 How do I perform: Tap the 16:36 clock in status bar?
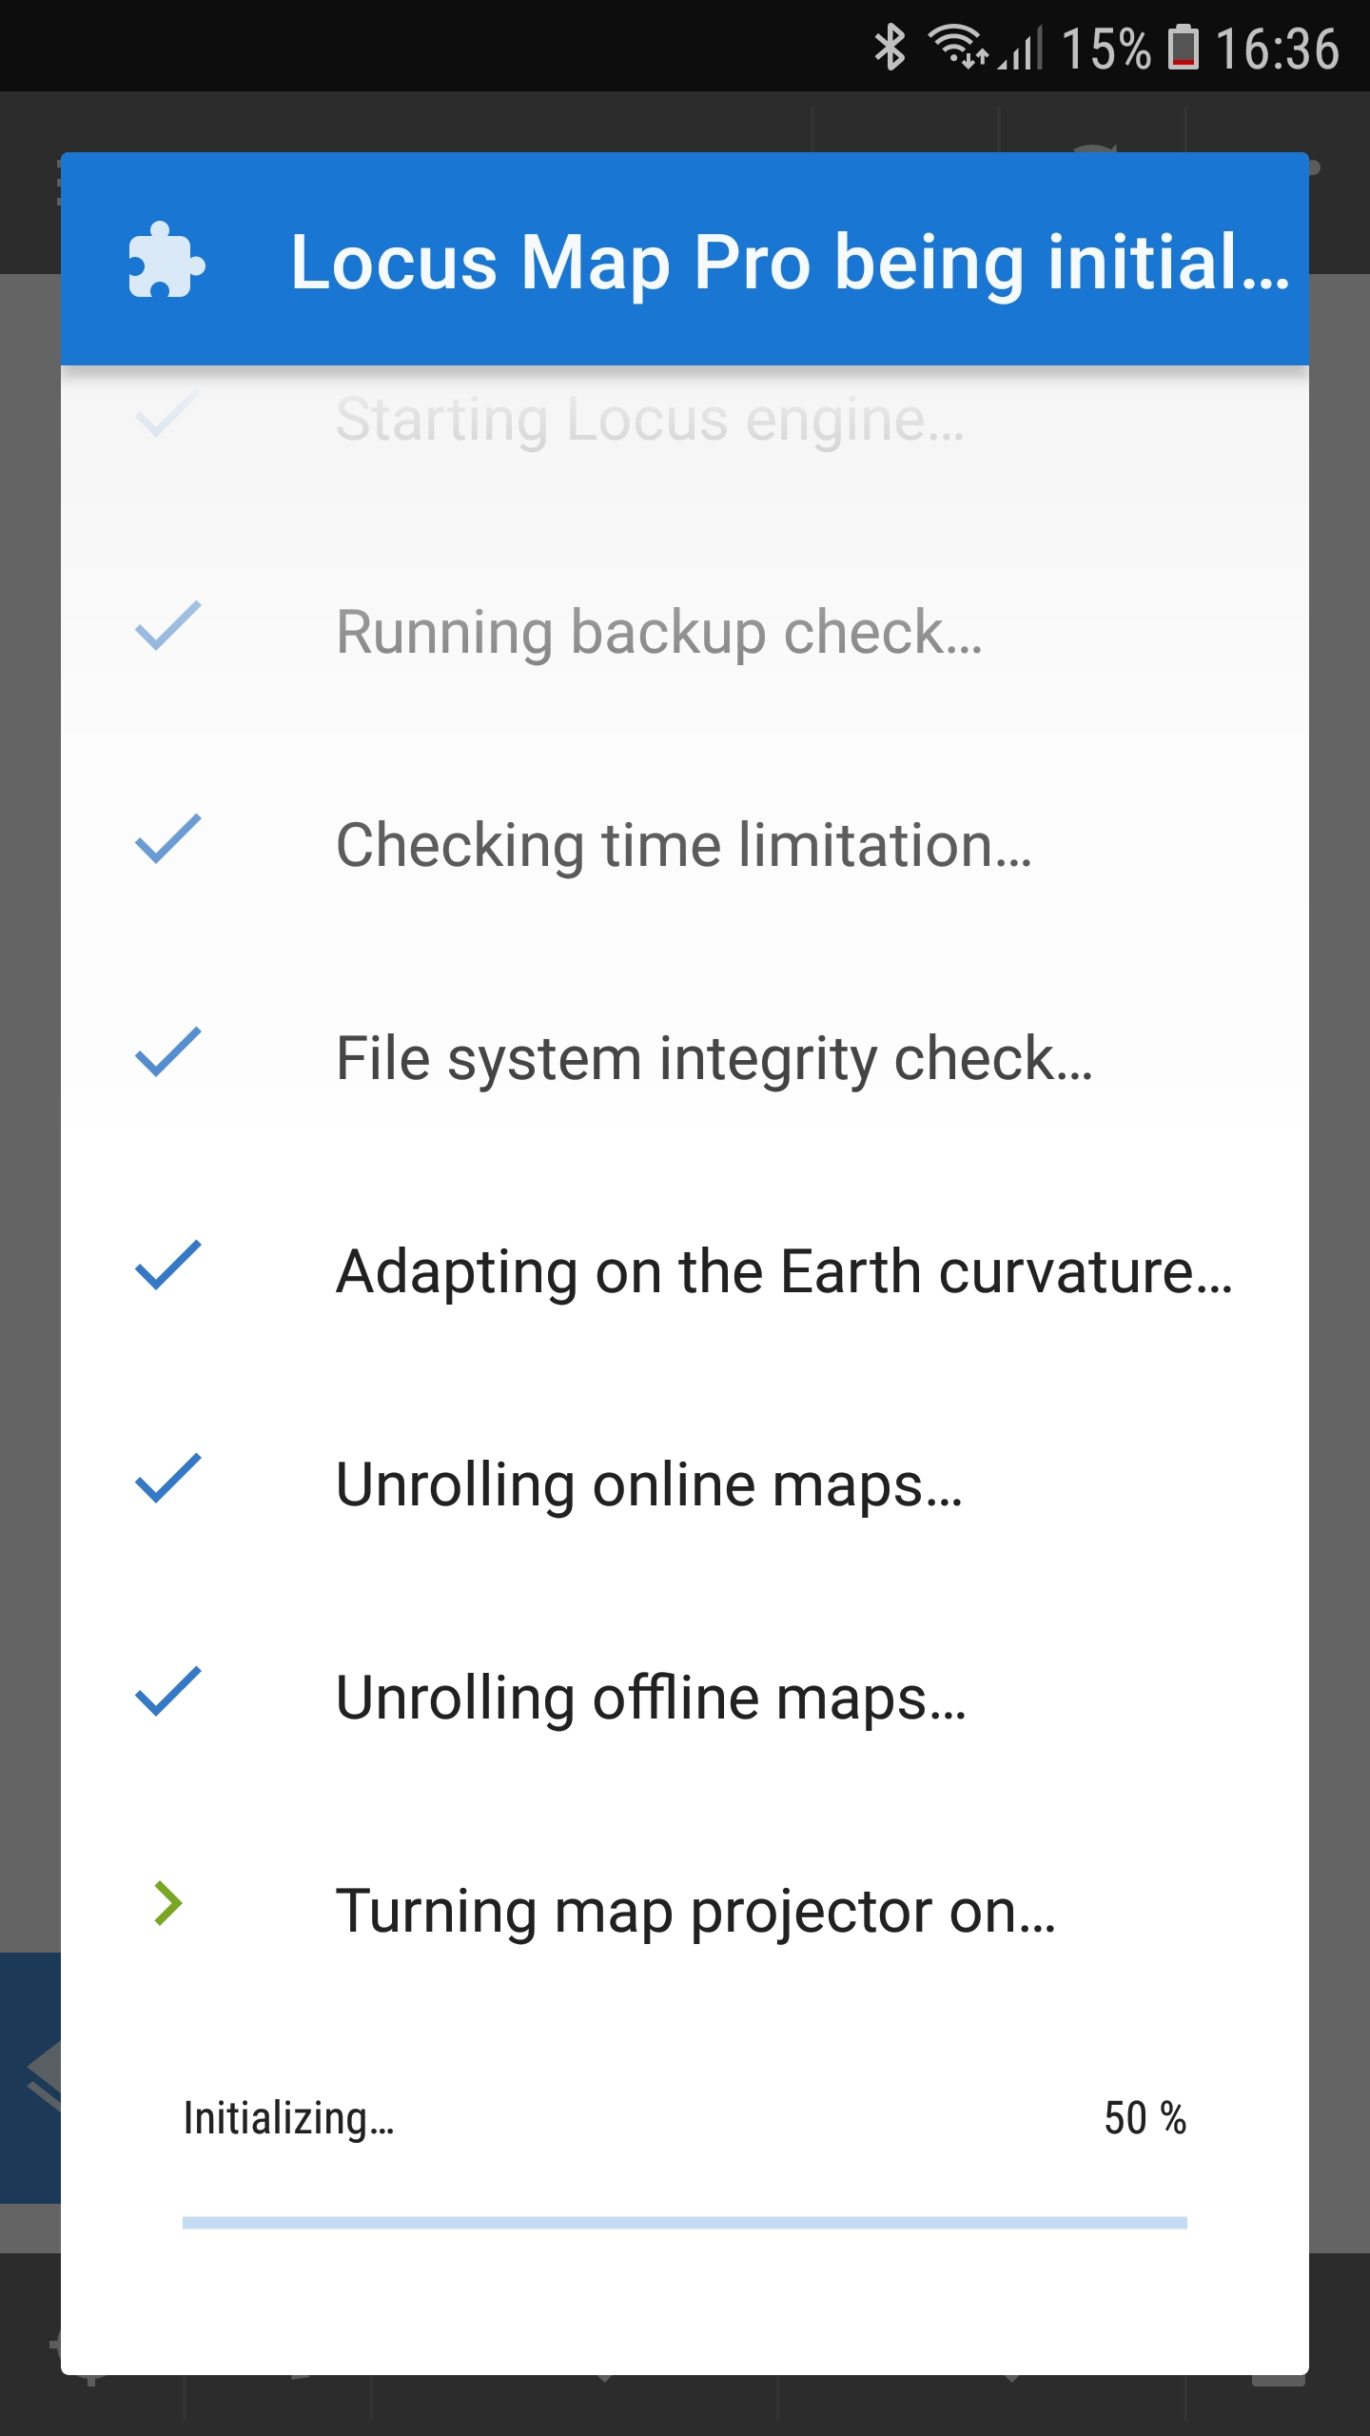coord(1277,49)
